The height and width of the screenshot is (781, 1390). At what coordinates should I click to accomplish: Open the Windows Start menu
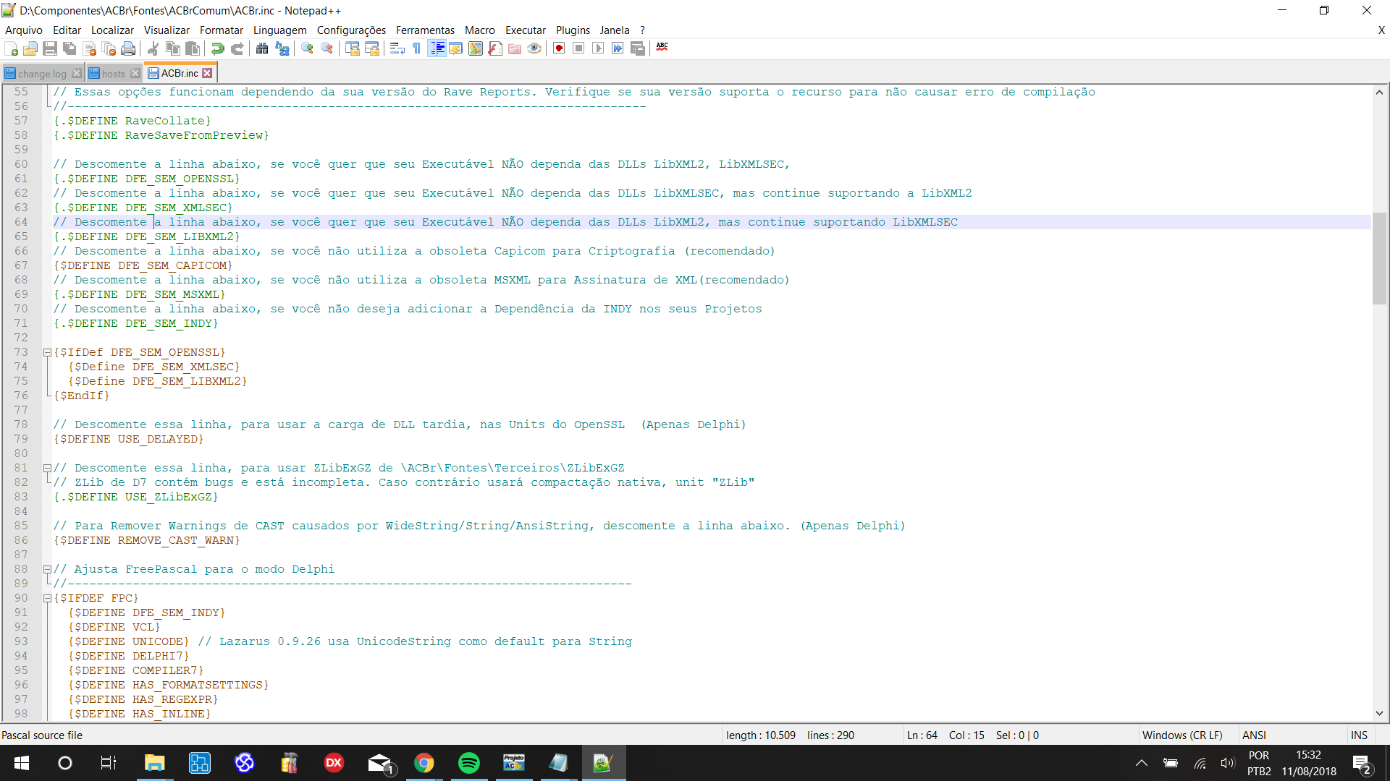(x=22, y=763)
